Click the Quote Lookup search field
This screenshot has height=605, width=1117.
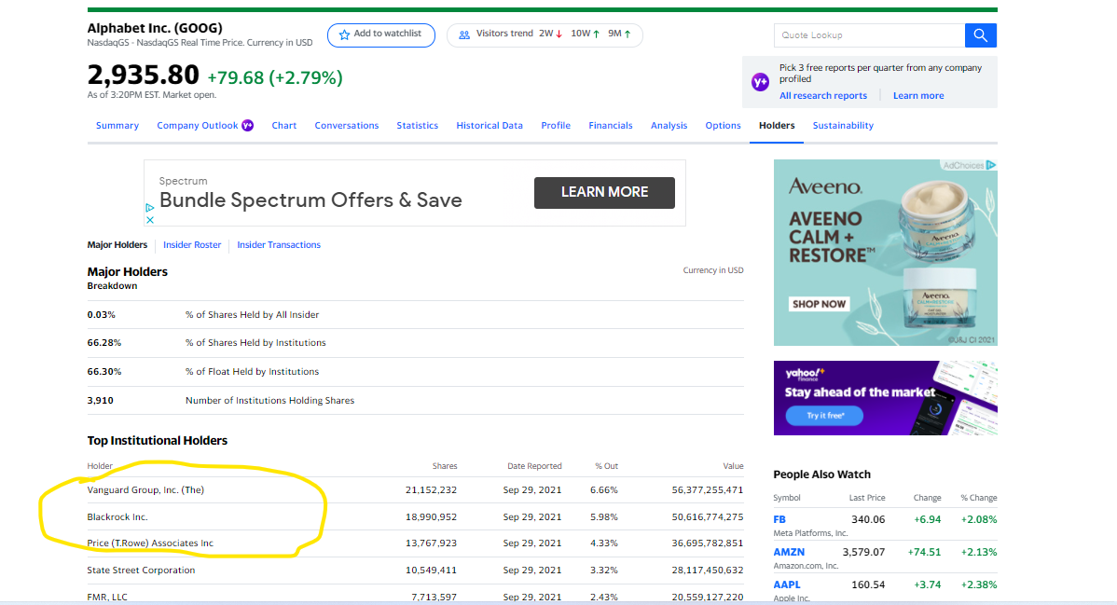pos(869,34)
